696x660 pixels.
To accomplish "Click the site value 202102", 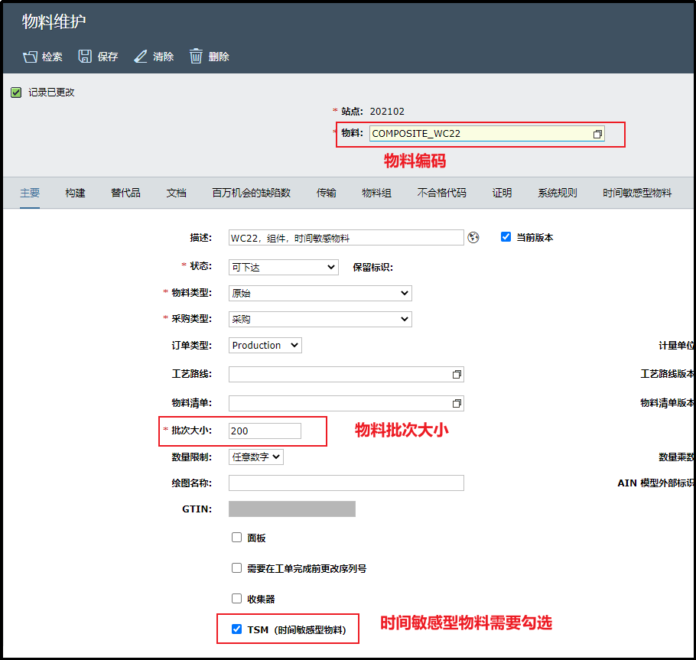I will click(387, 112).
